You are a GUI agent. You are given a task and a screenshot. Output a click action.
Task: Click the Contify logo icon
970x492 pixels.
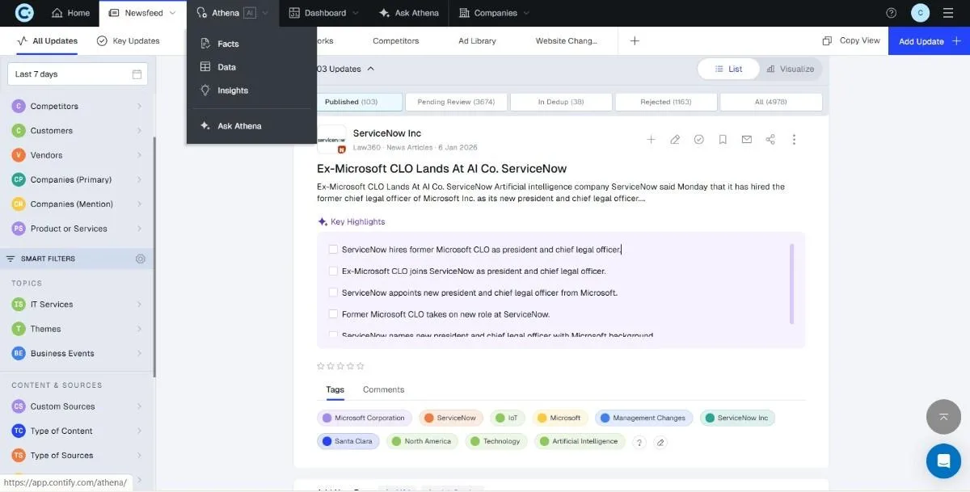click(x=25, y=13)
